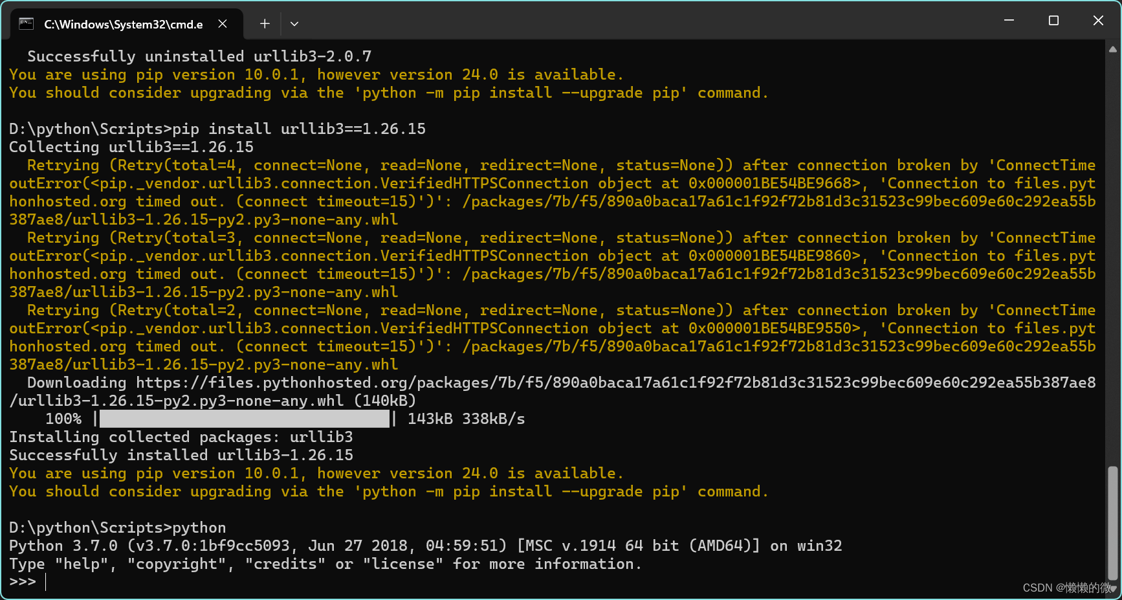1122x600 pixels.
Task: Click the scrollbar up arrow icon
Action: point(1112,49)
